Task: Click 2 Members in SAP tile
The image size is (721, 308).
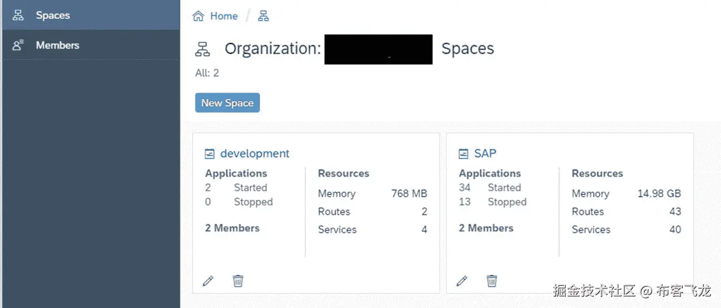Action: (x=486, y=228)
